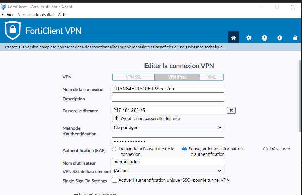The height and width of the screenshot is (195, 302).
Task: Click the padlock icon in header
Action: pyautogui.click(x=295, y=38)
